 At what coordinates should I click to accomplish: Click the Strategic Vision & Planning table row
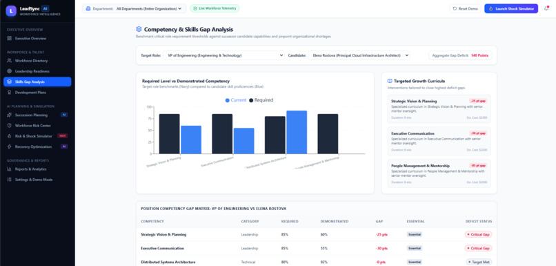[317, 234]
